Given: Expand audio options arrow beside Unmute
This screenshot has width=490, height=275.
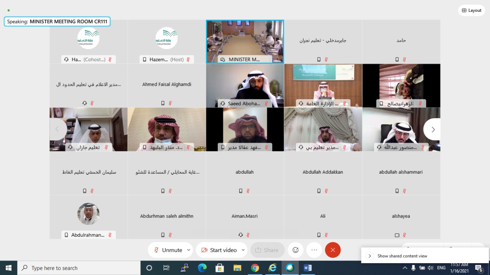Looking at the screenshot, I should pos(188,250).
